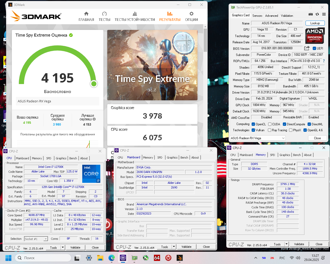This screenshot has width=330, height=264.
Task: Click Validate in CPU-Z CPU window
Action: [x=75, y=247]
